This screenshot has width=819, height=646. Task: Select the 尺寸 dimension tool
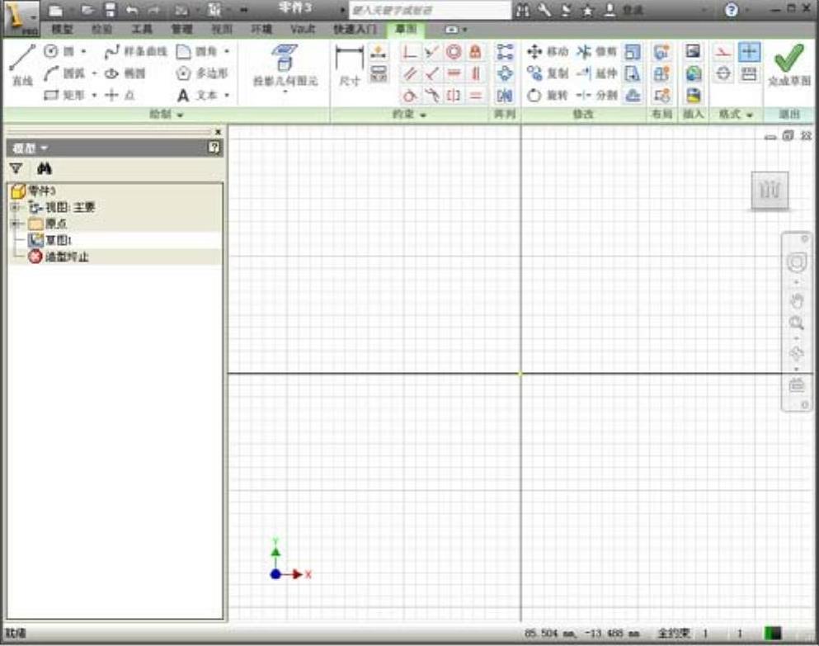pyautogui.click(x=350, y=66)
